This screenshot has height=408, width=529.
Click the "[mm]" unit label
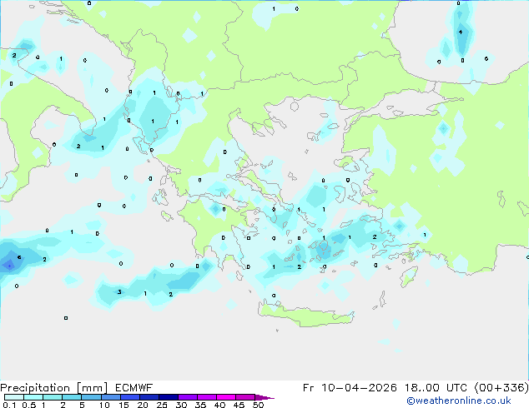pos(92,388)
